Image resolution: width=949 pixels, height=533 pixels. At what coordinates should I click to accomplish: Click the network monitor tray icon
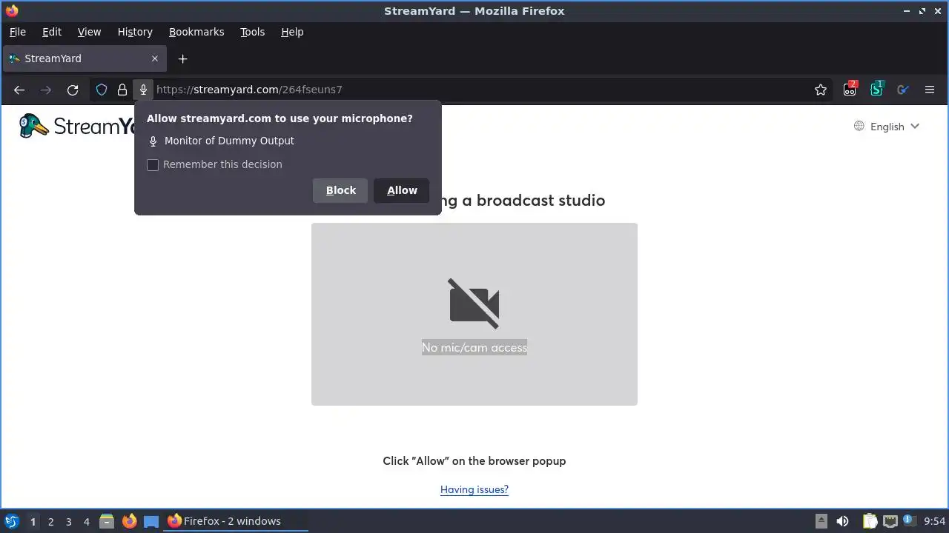pos(890,521)
